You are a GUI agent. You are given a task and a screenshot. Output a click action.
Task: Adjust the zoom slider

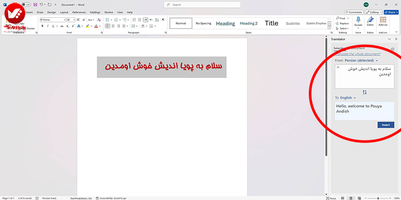click(x=378, y=198)
